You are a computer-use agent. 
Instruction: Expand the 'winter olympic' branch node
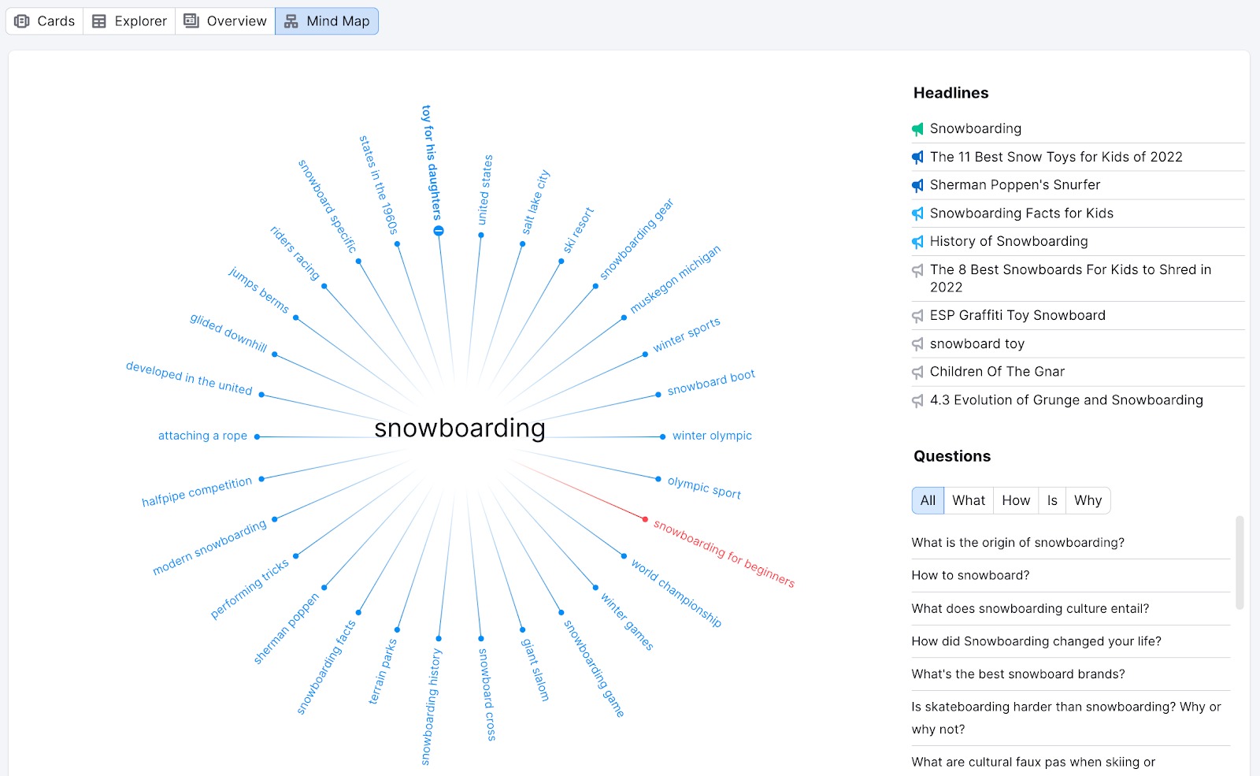click(661, 436)
